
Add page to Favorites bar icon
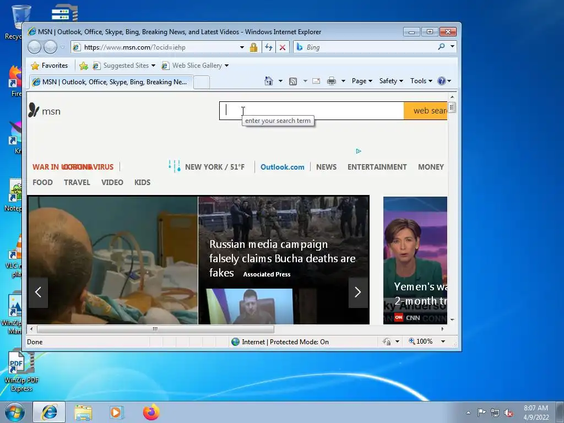[84, 66]
